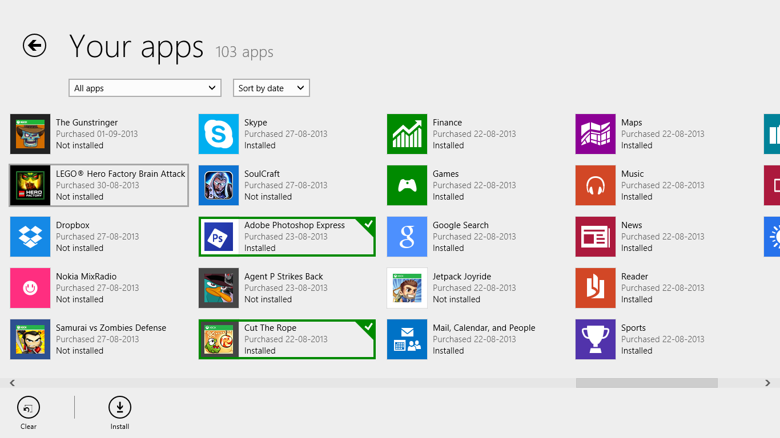780x438 pixels.
Task: Select the LEGO Hero Factory icon
Action: [x=30, y=185]
